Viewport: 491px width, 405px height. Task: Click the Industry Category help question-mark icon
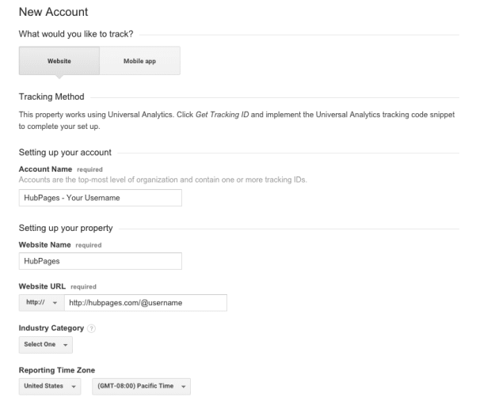click(92, 328)
